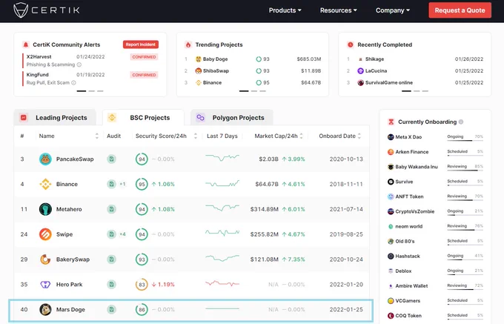Open Meta X Dao in Currently Onboarding
This screenshot has height=324, width=504.
coord(408,137)
